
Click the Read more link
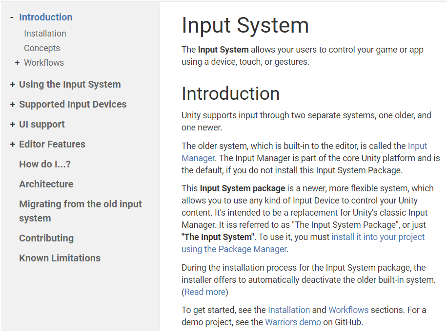click(x=205, y=292)
